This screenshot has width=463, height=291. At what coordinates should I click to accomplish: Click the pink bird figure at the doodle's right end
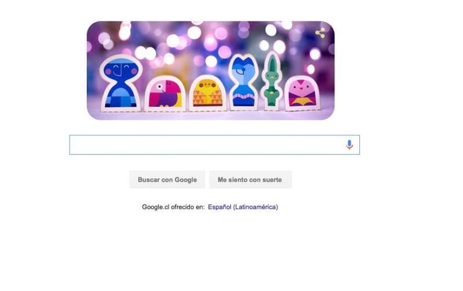tap(302, 93)
